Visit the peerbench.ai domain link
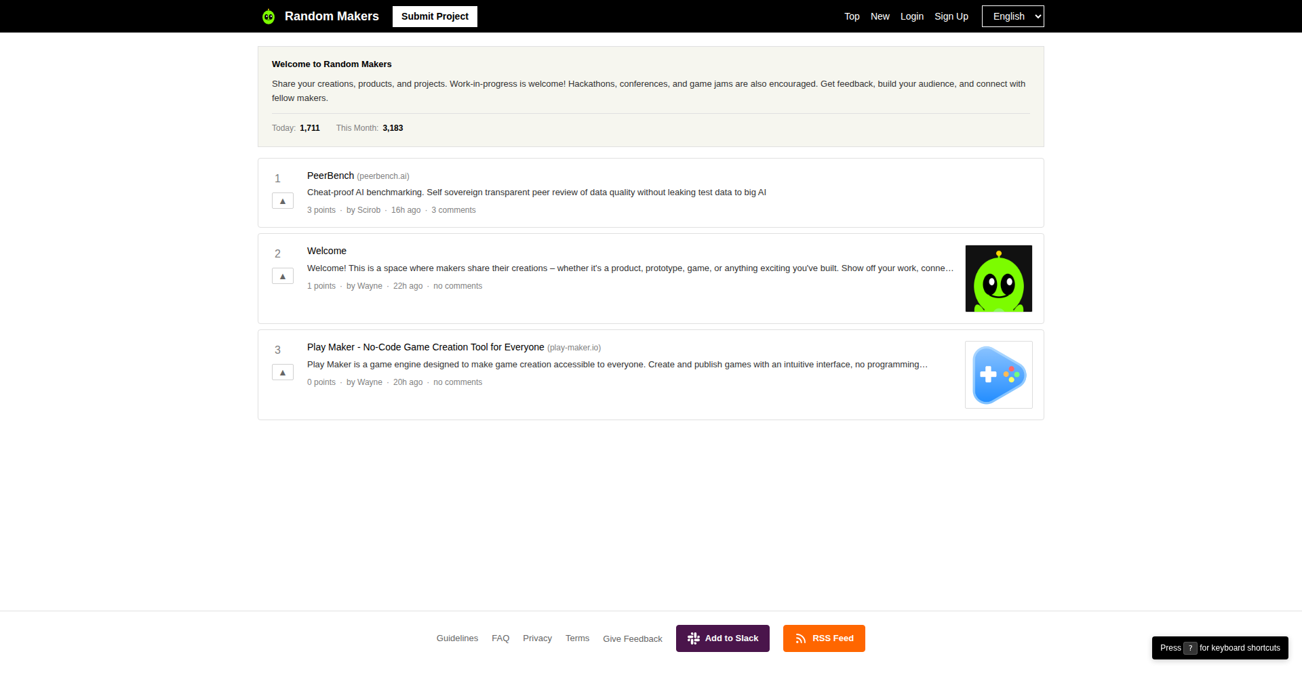The image size is (1302, 673). (x=383, y=176)
